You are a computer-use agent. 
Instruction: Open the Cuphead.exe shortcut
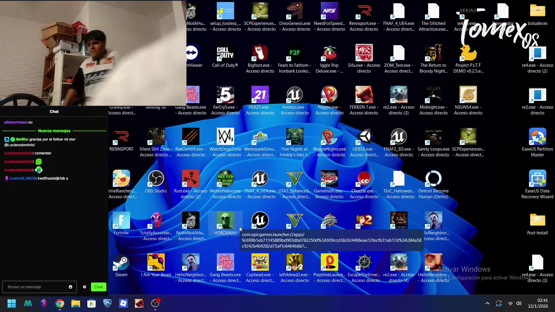point(260,268)
